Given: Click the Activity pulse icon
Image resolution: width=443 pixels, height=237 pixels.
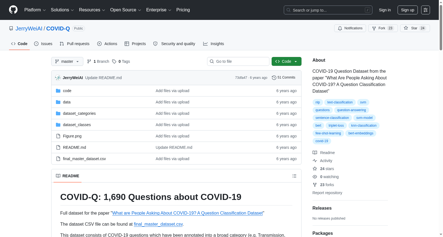Looking at the screenshot, I should click(x=315, y=161).
